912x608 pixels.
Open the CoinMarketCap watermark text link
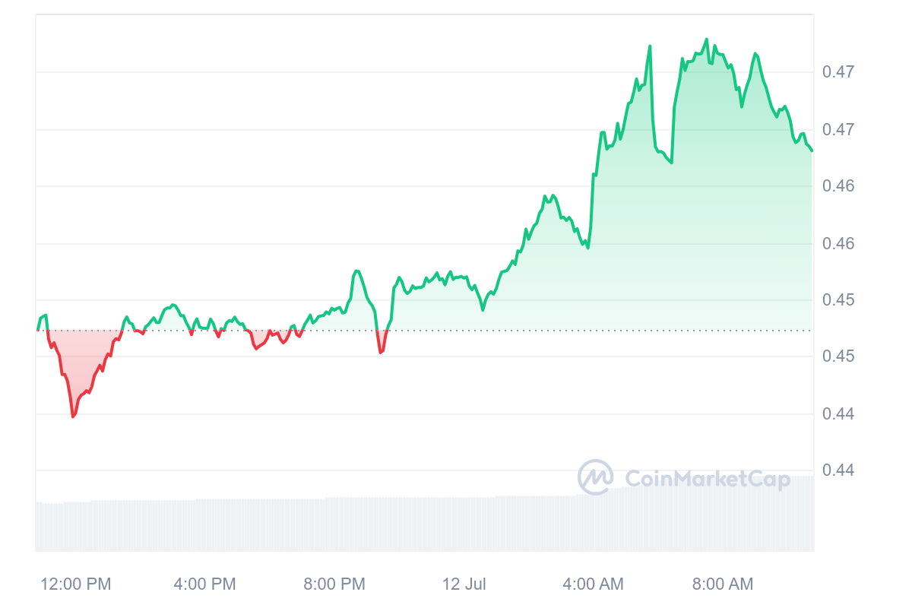708,478
